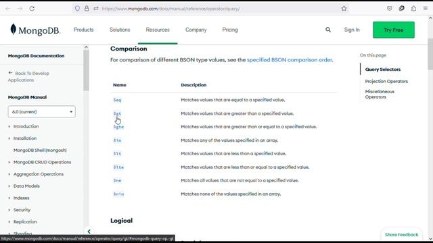Image resolution: width=433 pixels, height=243 pixels.
Task: Open the $in operator link
Action: coord(117,140)
